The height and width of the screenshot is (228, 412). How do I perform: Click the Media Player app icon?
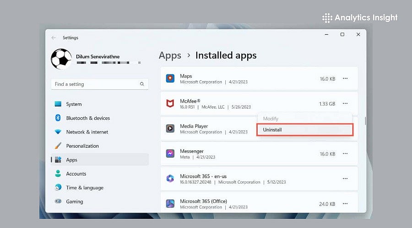point(170,129)
